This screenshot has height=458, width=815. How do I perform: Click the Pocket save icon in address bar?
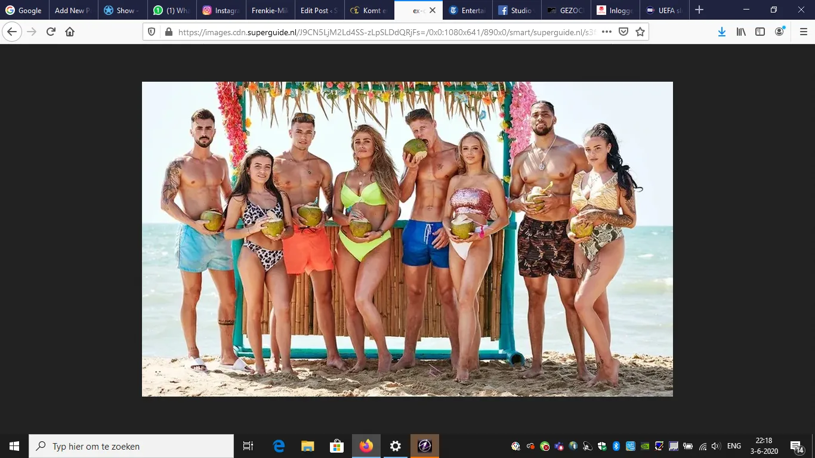pos(623,32)
